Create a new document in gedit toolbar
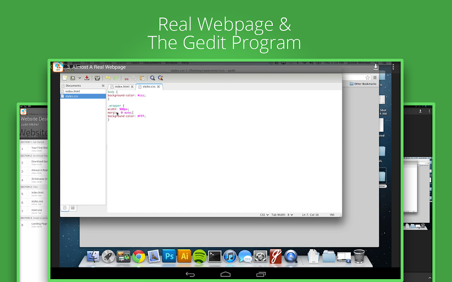 (x=65, y=78)
